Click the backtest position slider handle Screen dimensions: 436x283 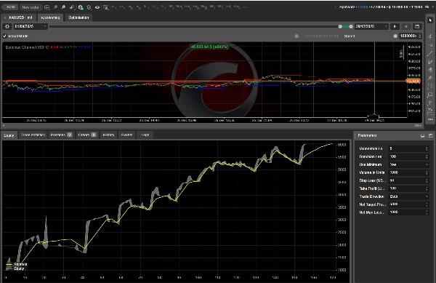[296, 36]
